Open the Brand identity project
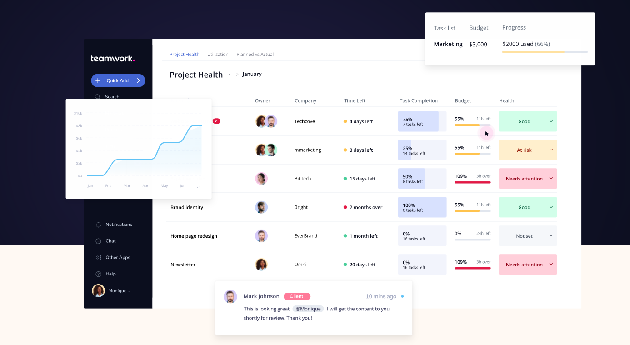Viewport: 630px width, 345px height. [x=187, y=207]
